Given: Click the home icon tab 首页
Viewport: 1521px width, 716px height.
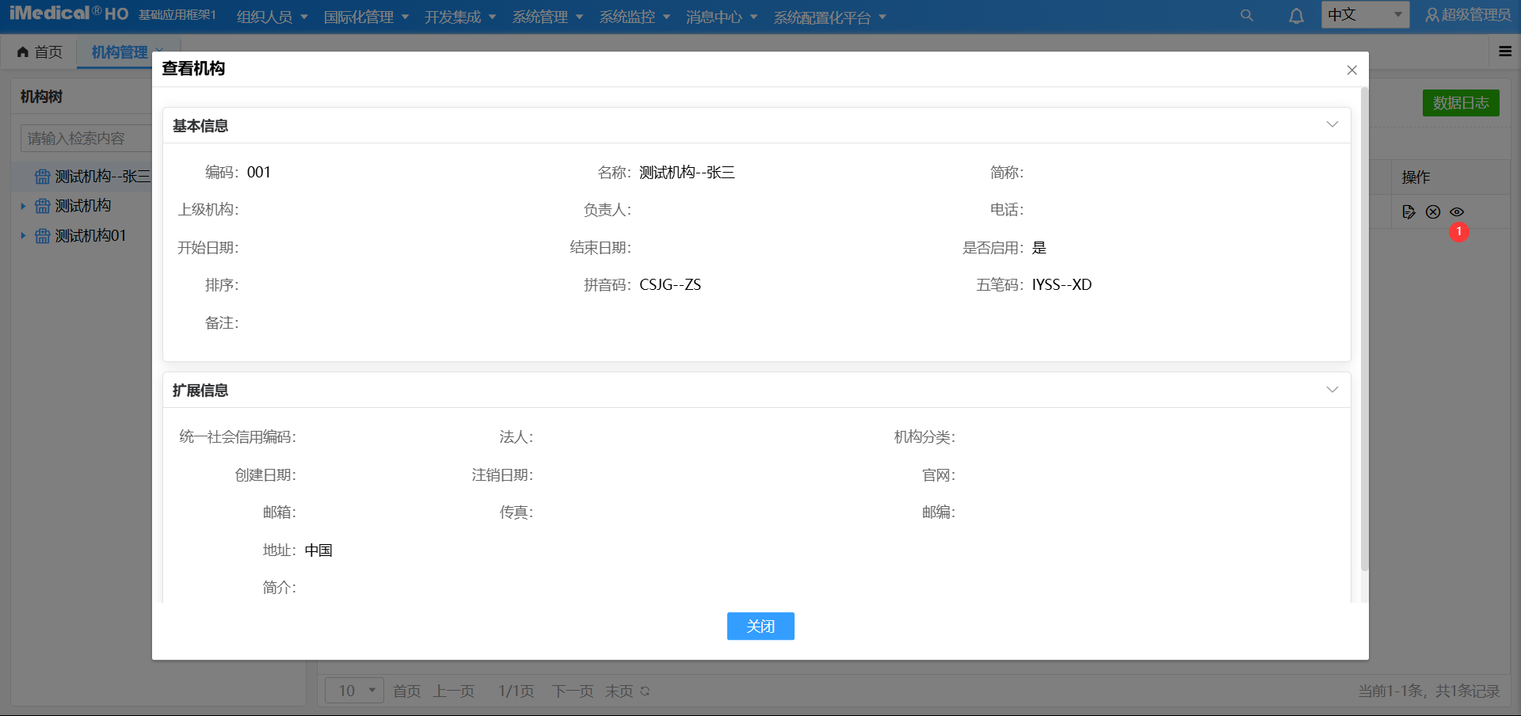Looking at the screenshot, I should (x=40, y=52).
